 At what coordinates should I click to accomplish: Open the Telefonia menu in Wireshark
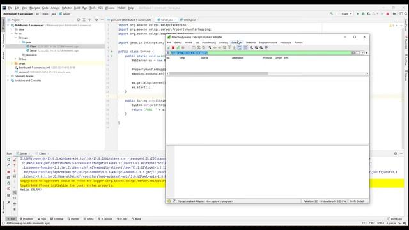251,43
